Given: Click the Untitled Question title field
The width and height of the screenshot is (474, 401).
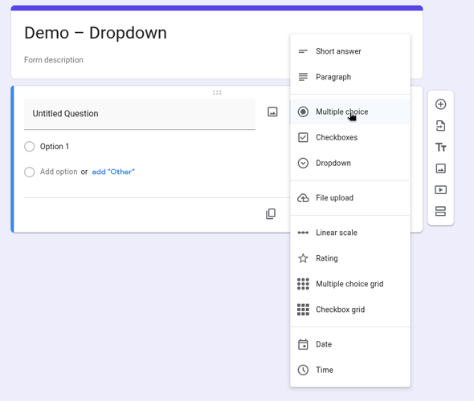Looking at the screenshot, I should tap(140, 114).
